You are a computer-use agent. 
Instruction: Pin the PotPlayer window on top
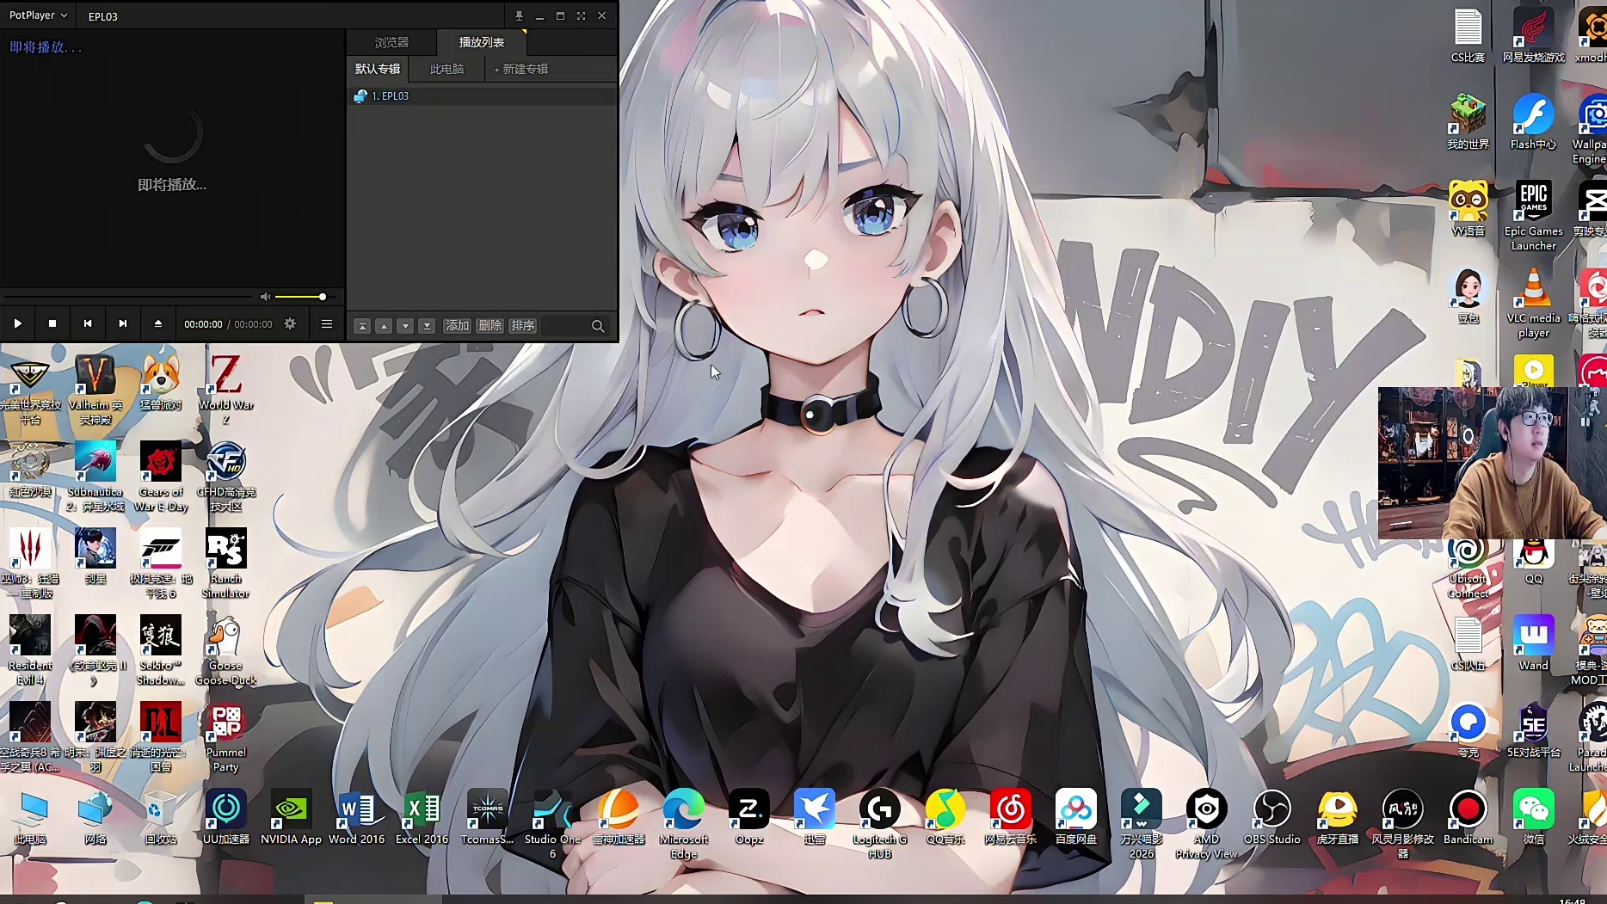[x=519, y=15]
